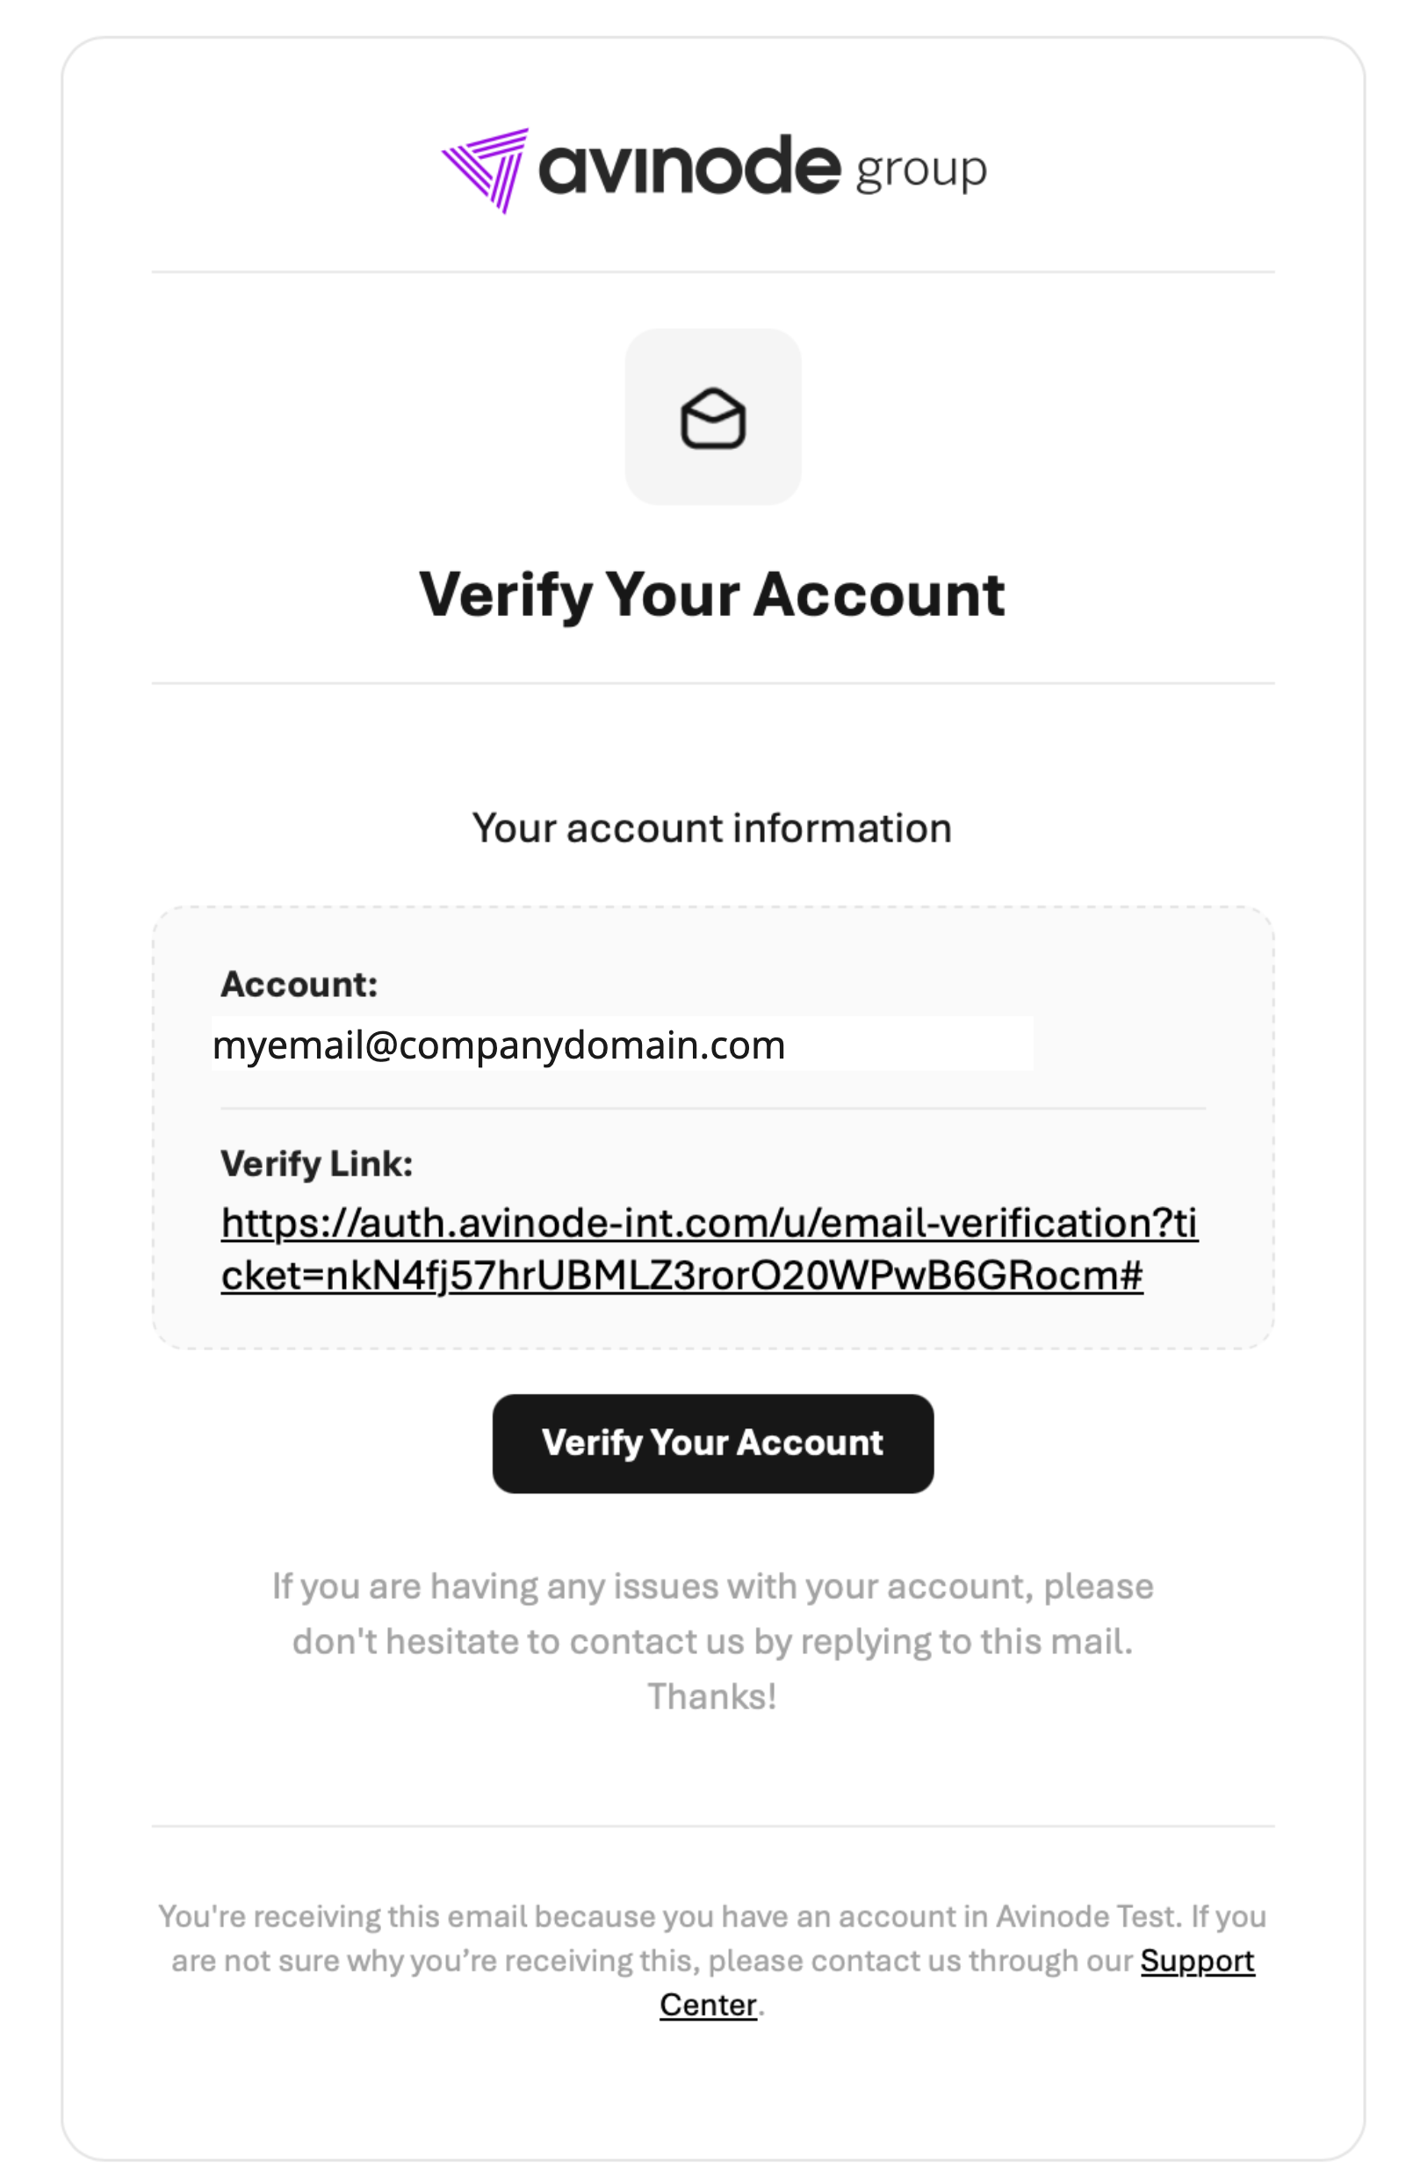Open the Support Center link
1413x2183 pixels.
point(1197,1960)
